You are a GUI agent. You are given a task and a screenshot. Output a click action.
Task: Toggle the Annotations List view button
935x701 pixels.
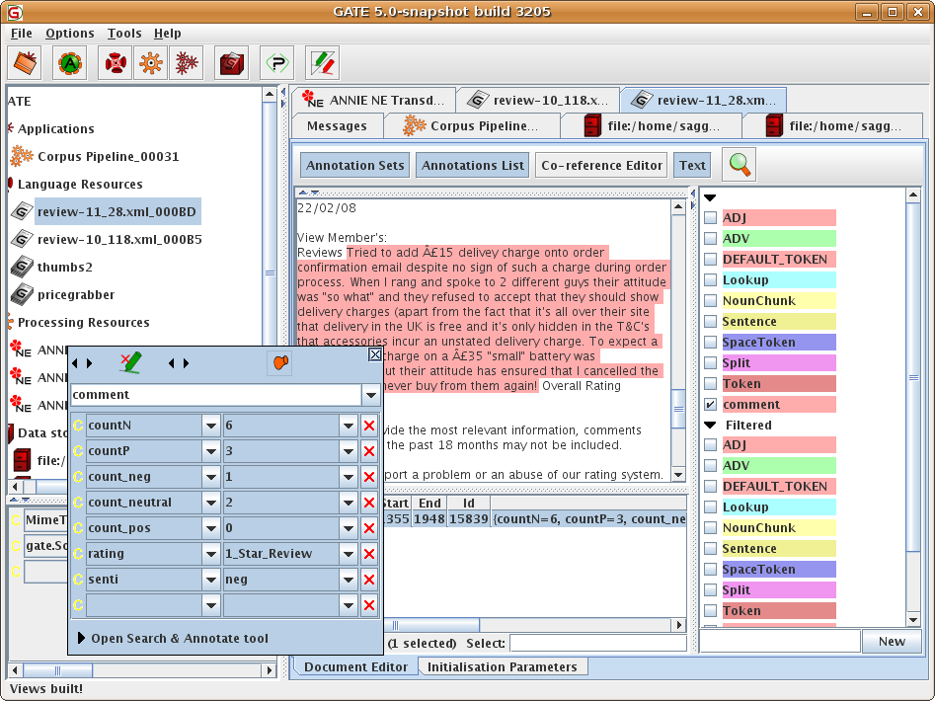tap(472, 165)
